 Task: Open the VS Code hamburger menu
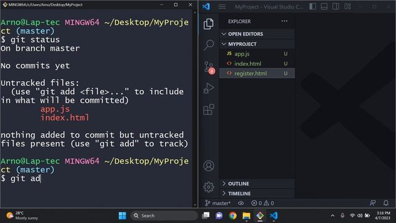coord(222,7)
